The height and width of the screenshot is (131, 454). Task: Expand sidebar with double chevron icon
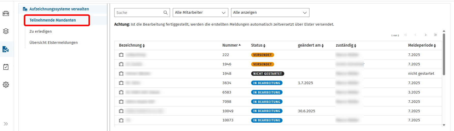pos(6,124)
